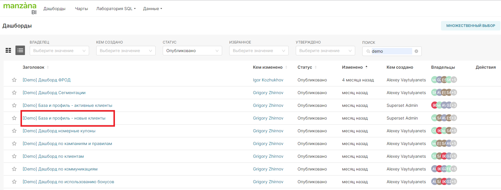
Task: Sort by Заголовок column arrows
Action: (48, 67)
